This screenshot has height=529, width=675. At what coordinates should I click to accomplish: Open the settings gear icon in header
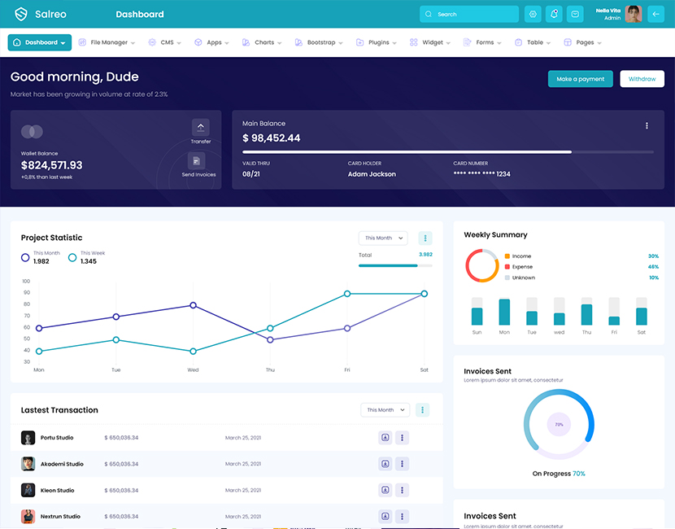[x=533, y=14]
